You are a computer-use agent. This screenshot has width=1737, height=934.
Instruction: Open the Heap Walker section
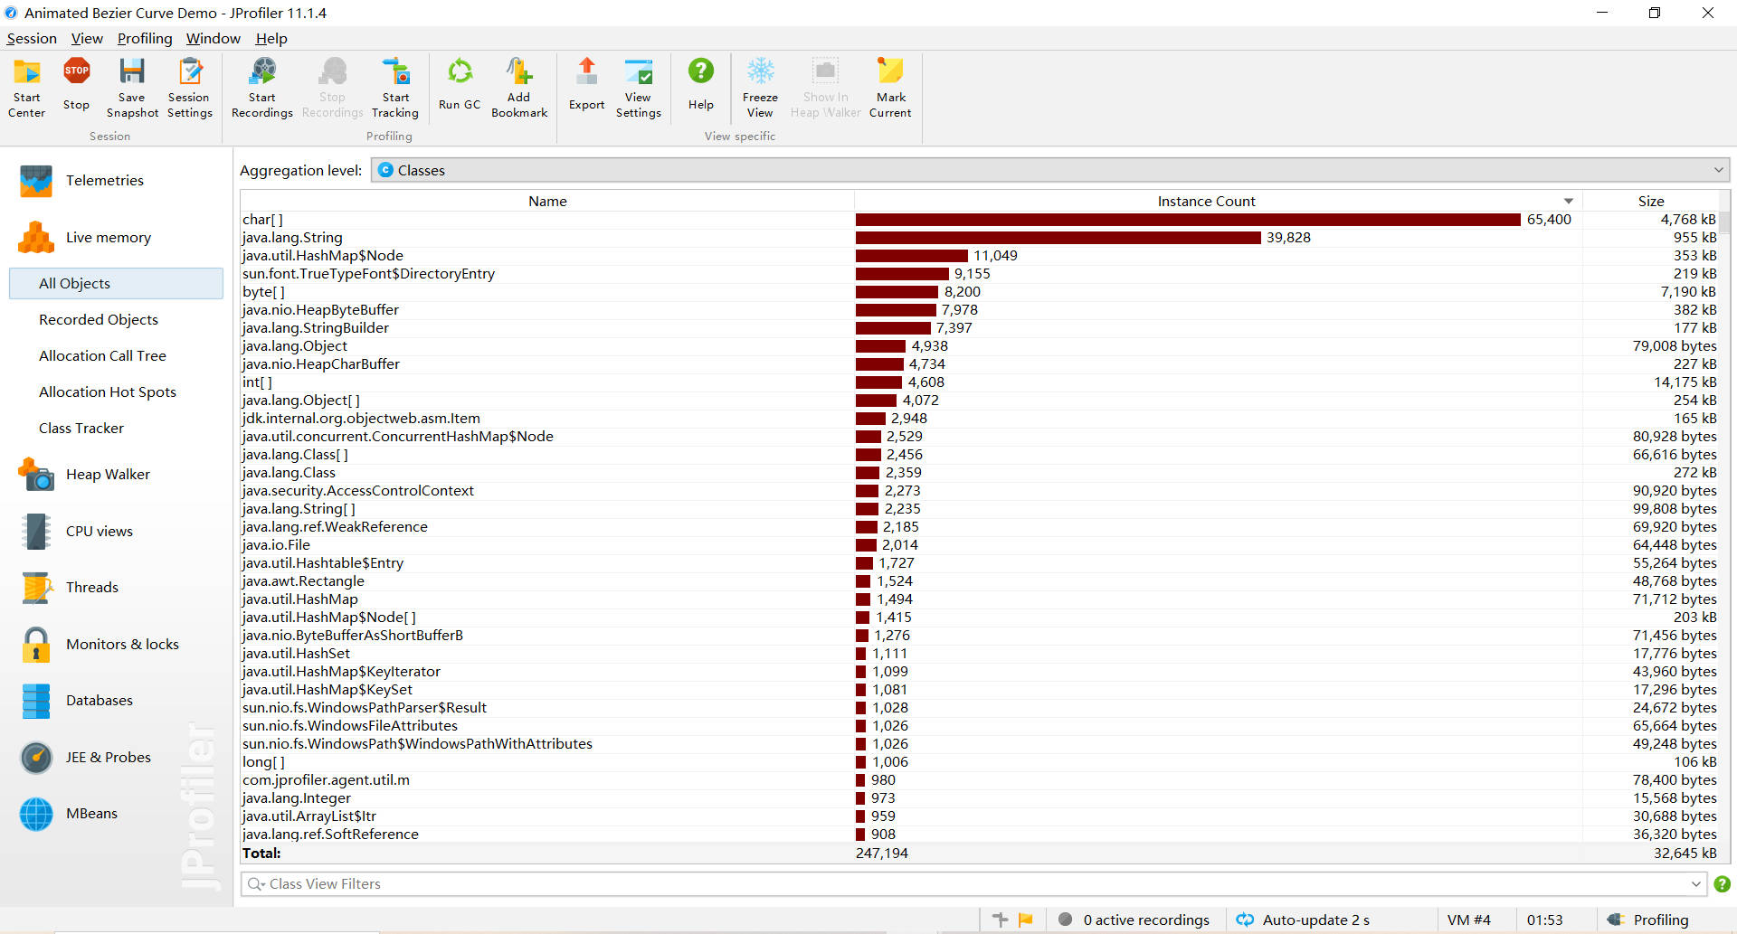[x=108, y=475]
